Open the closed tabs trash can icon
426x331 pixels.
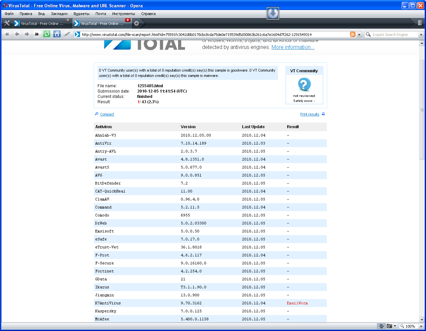pyautogui.click(x=420, y=23)
